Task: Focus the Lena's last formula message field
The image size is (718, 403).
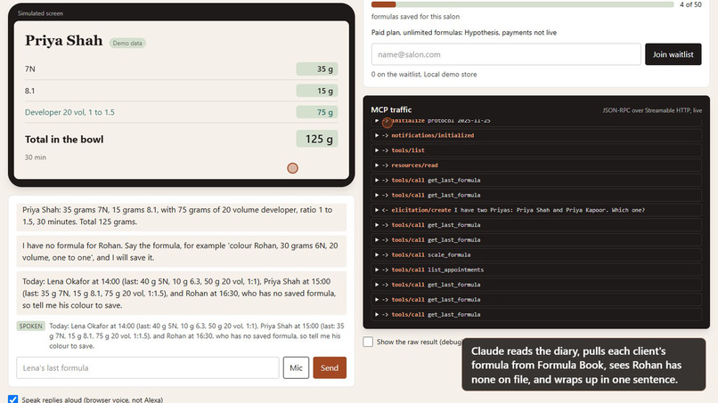Action: [148, 367]
